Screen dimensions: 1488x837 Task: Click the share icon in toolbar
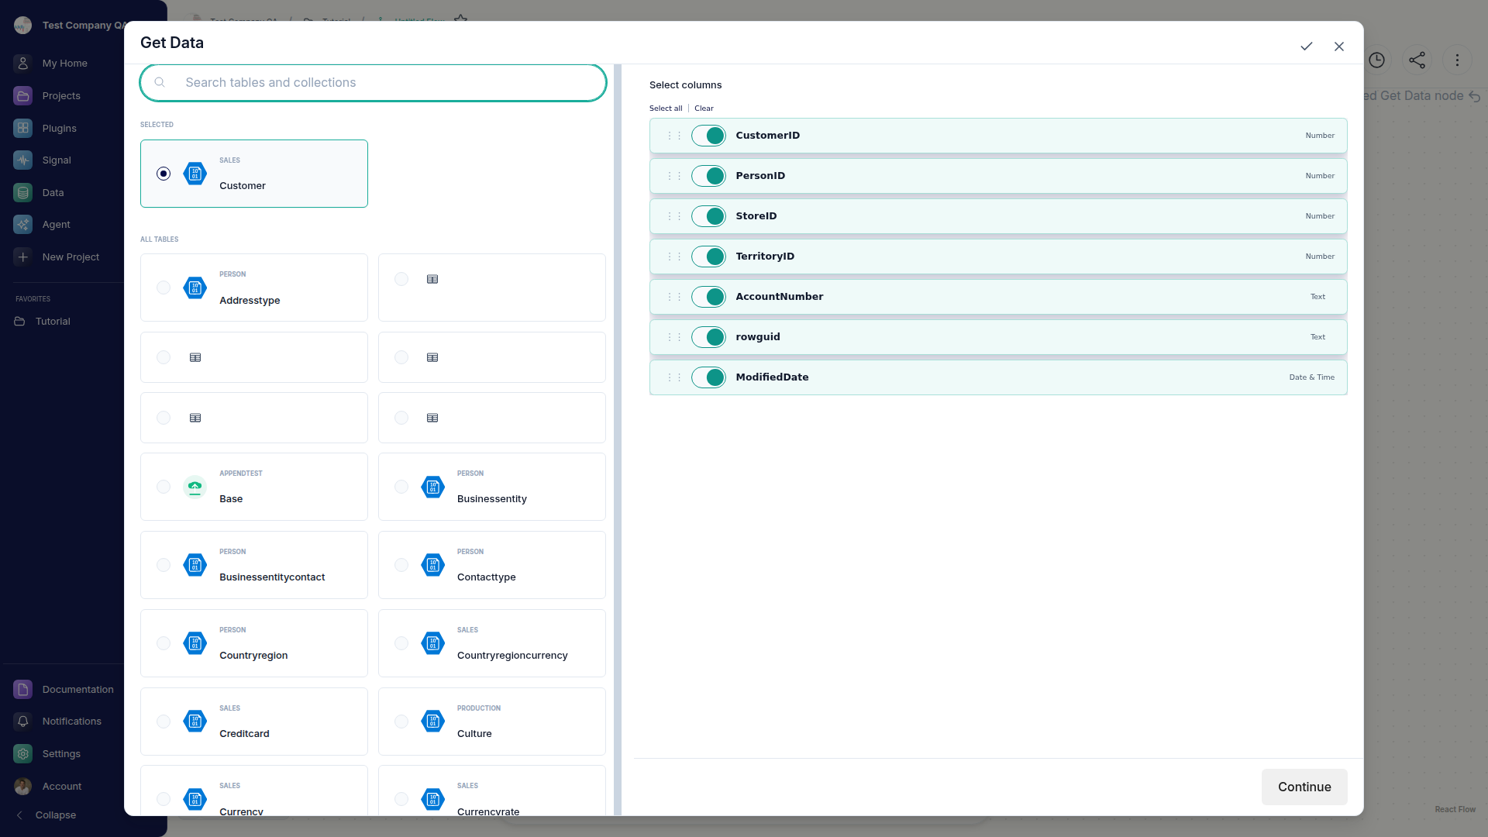(1417, 60)
